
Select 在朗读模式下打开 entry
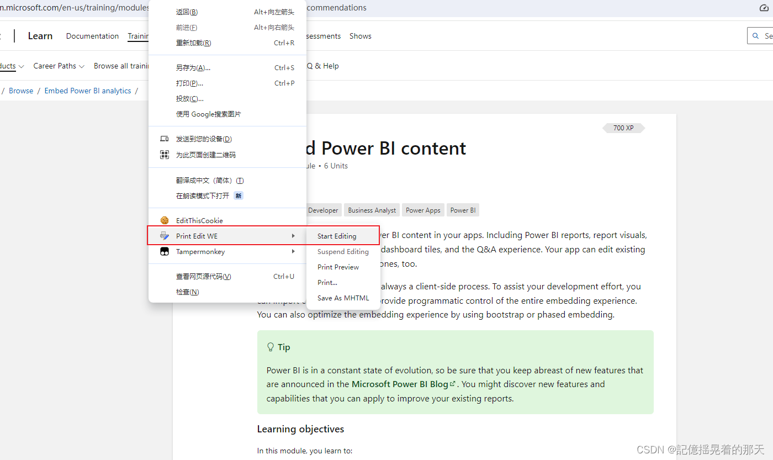tap(227, 195)
